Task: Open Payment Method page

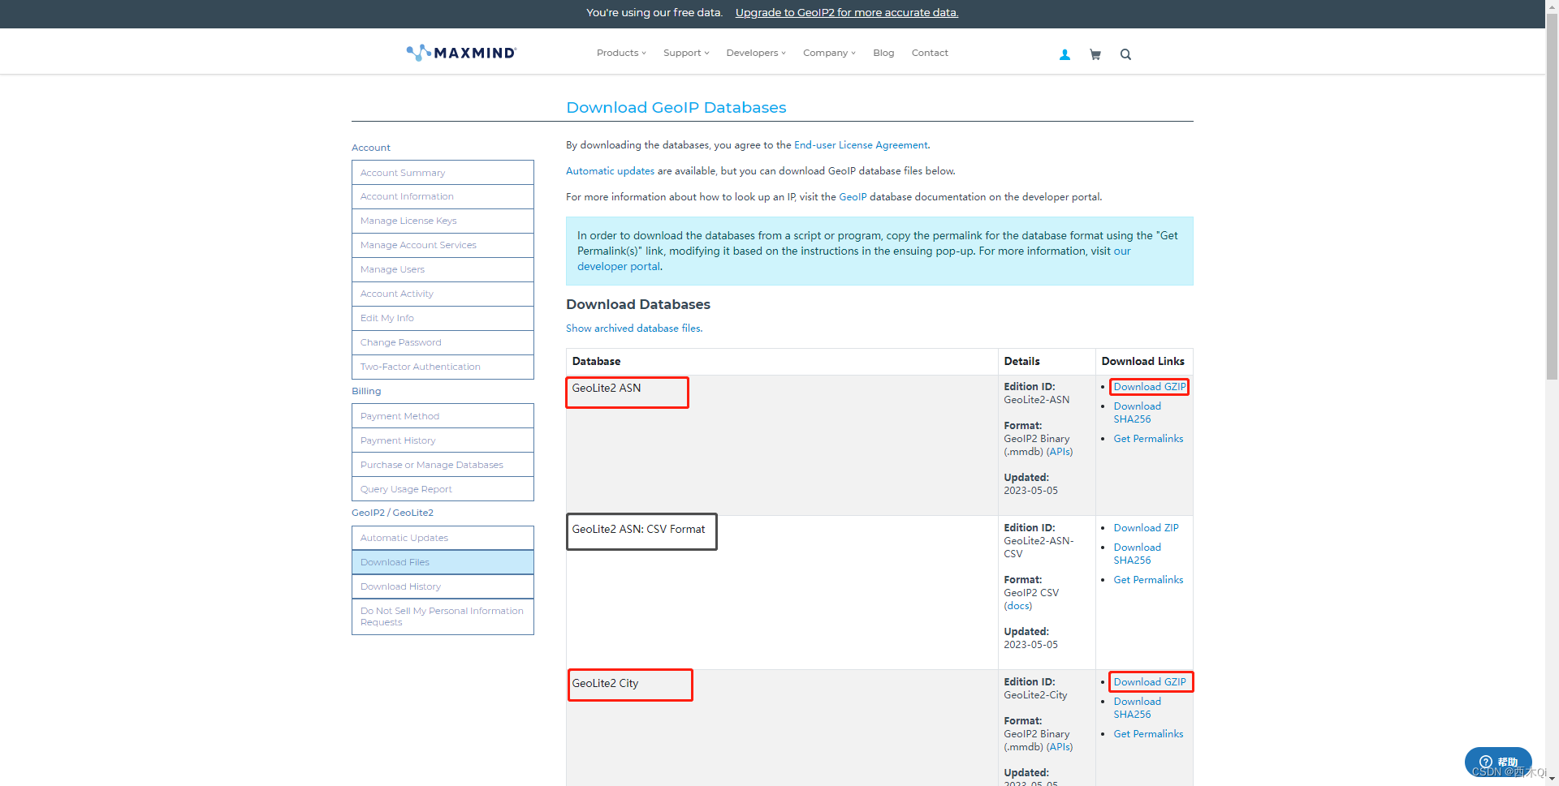Action: click(443, 416)
